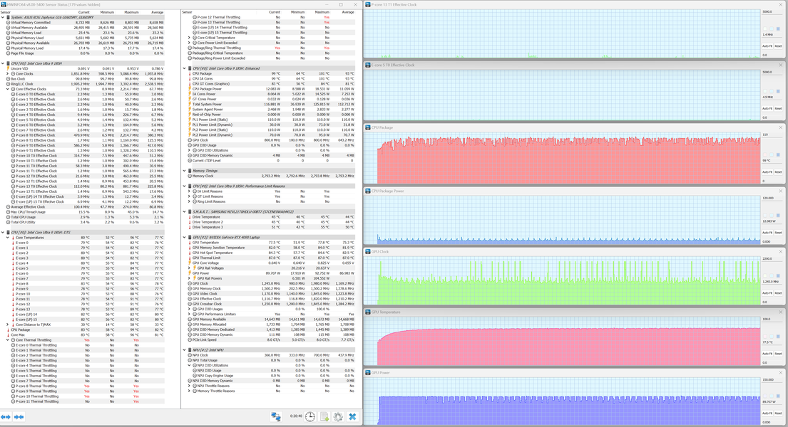Click the left-pointing blue arrows icon

pyautogui.click(x=6, y=416)
